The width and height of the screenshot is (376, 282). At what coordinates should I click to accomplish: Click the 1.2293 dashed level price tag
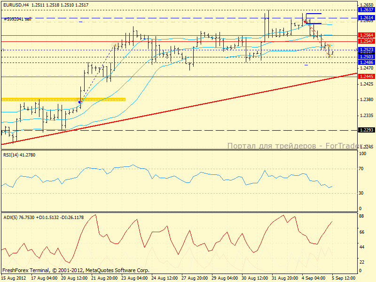[366, 130]
